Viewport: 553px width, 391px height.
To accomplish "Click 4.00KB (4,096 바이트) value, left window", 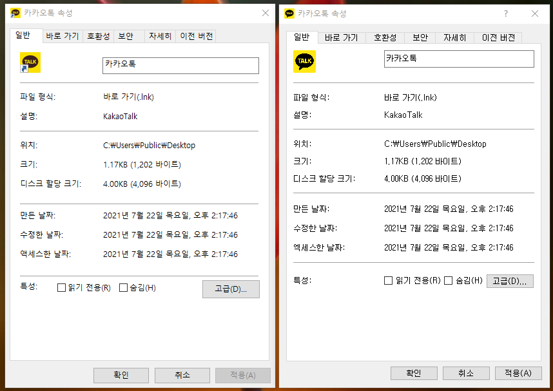I will 142,184.
